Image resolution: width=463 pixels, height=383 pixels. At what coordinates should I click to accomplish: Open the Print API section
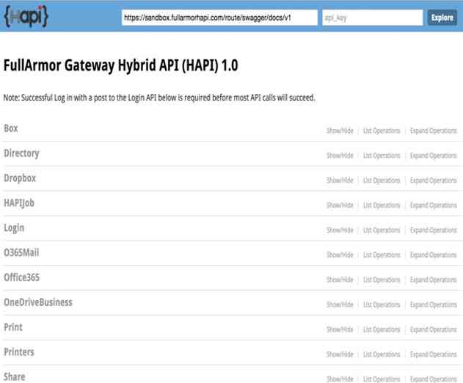point(13,327)
